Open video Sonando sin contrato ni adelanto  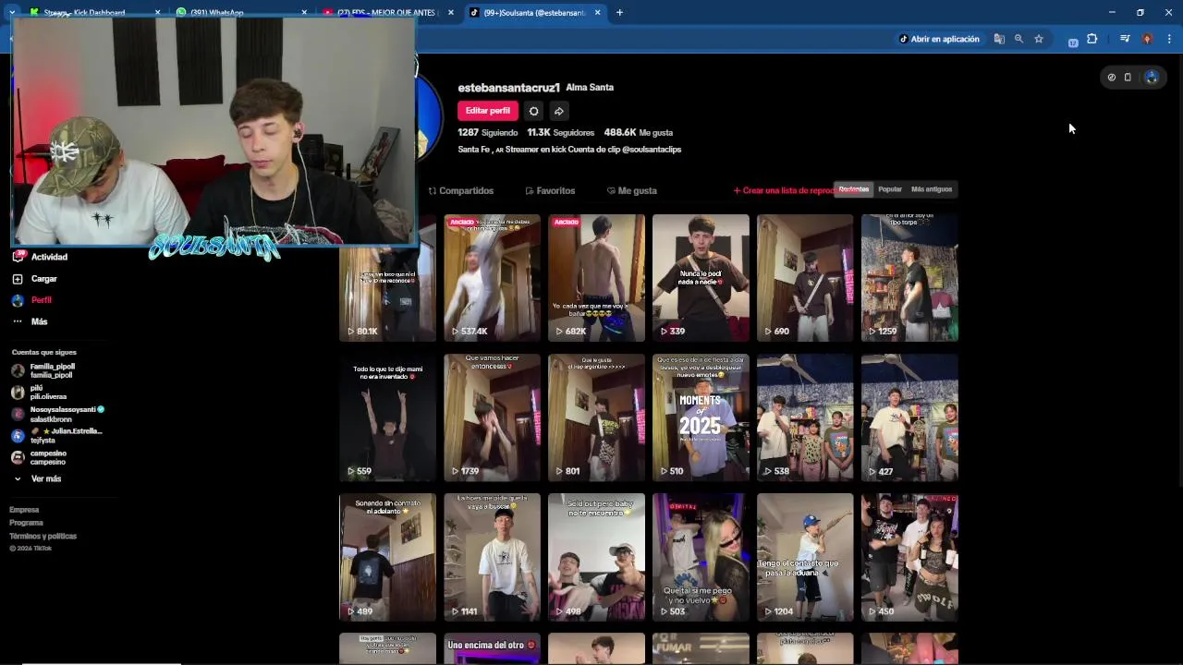tap(387, 557)
